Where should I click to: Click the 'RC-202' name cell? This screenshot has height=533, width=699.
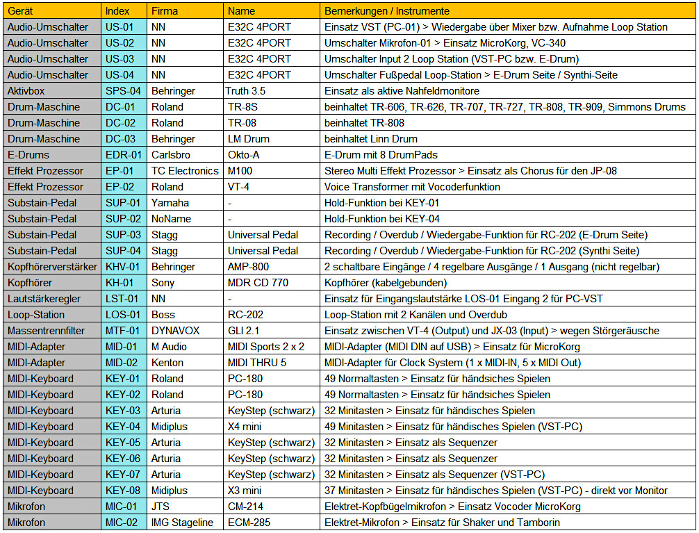coord(272,315)
